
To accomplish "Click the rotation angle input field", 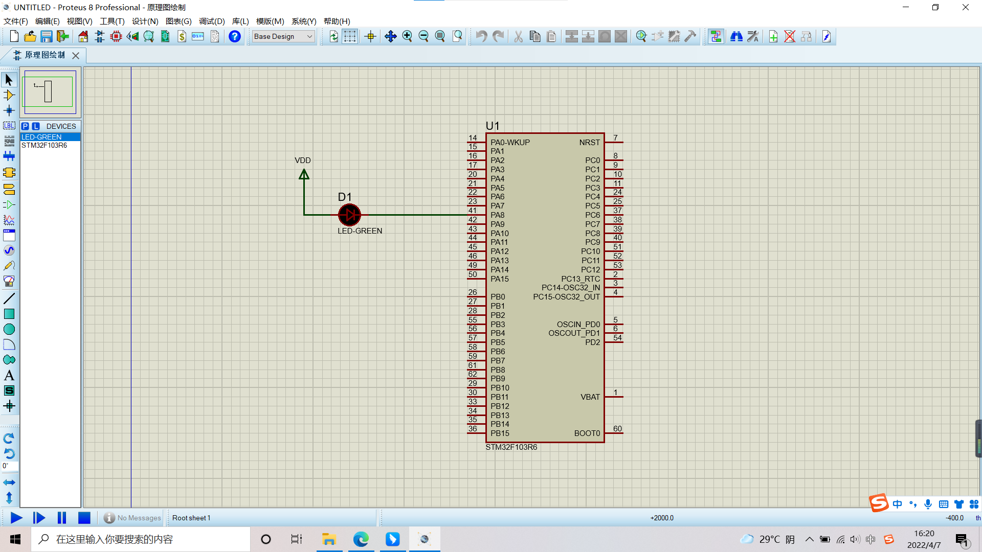I will coord(10,466).
